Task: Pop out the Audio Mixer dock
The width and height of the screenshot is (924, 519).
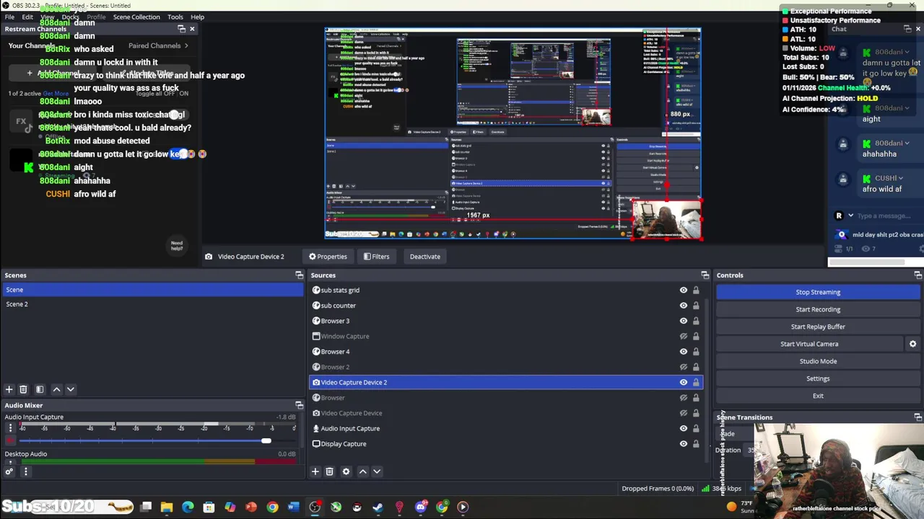Action: click(299, 405)
